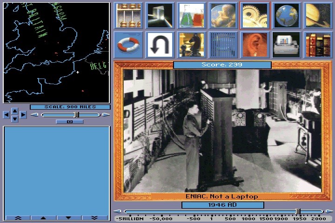Jump to bottom of text panel
This screenshot has height=223, width=335.
tap(94, 218)
